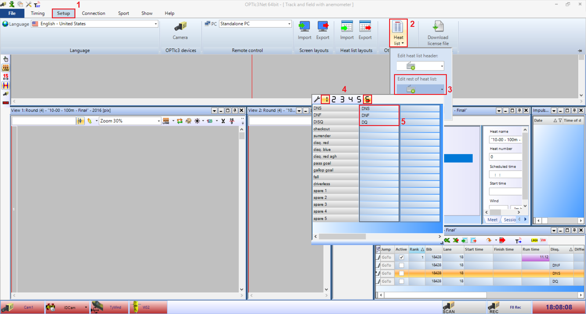The height and width of the screenshot is (314, 586).
Task: Open the View 2 window menu dropdown arrow
Action: (299, 110)
